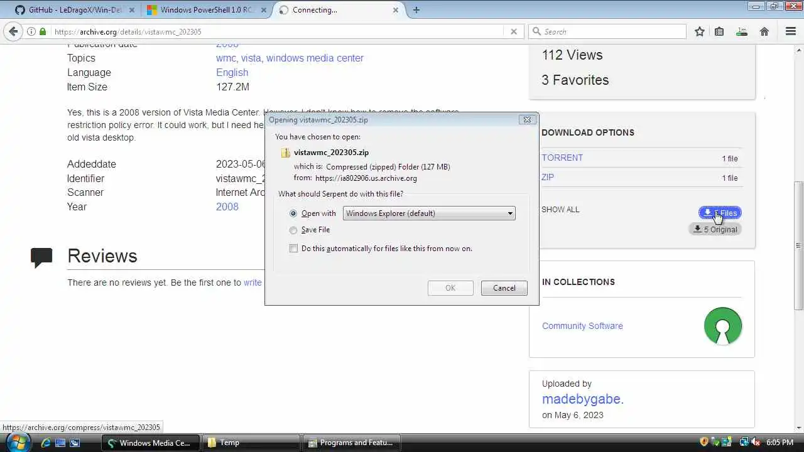Open the Community Software collection link
804x452 pixels.
582,326
